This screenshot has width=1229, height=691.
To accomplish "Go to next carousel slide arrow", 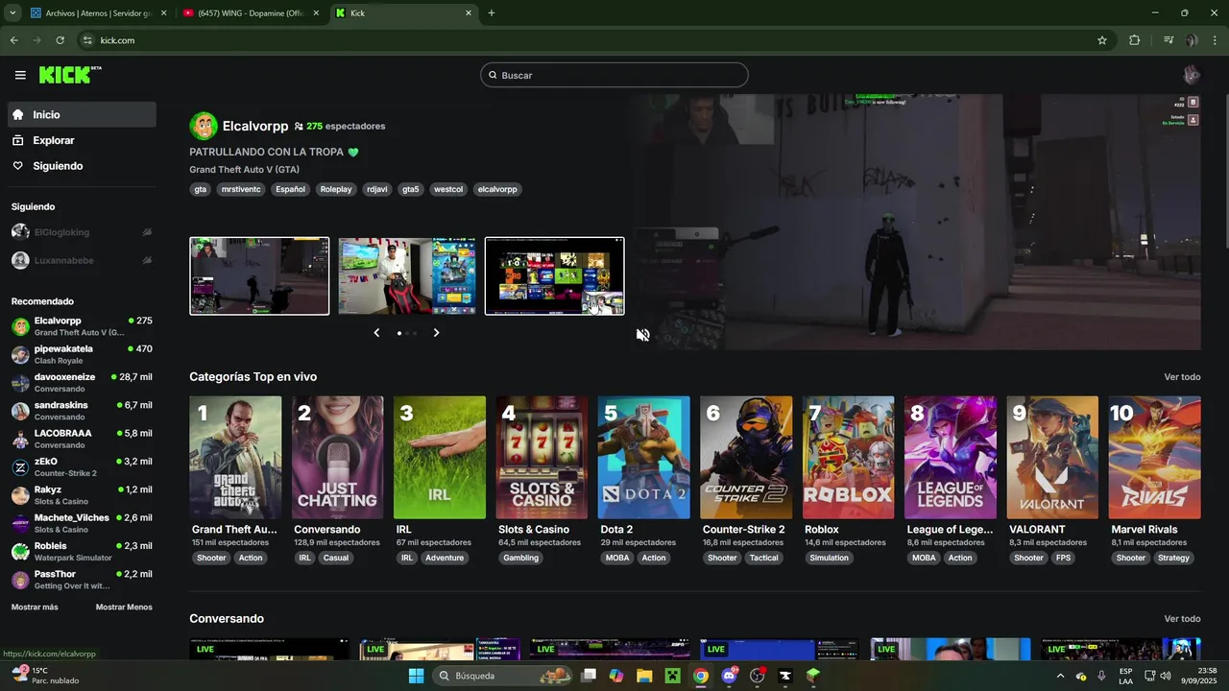I will point(436,333).
